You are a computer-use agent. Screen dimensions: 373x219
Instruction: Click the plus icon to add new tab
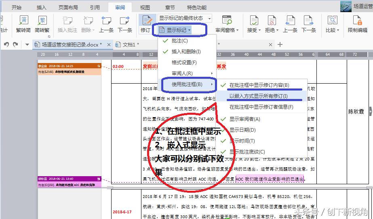pos(280,44)
